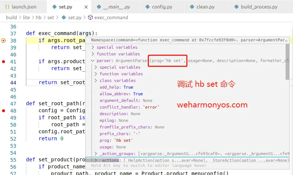
Task: Click the Python icon on config.py tab
Action: (148, 7)
